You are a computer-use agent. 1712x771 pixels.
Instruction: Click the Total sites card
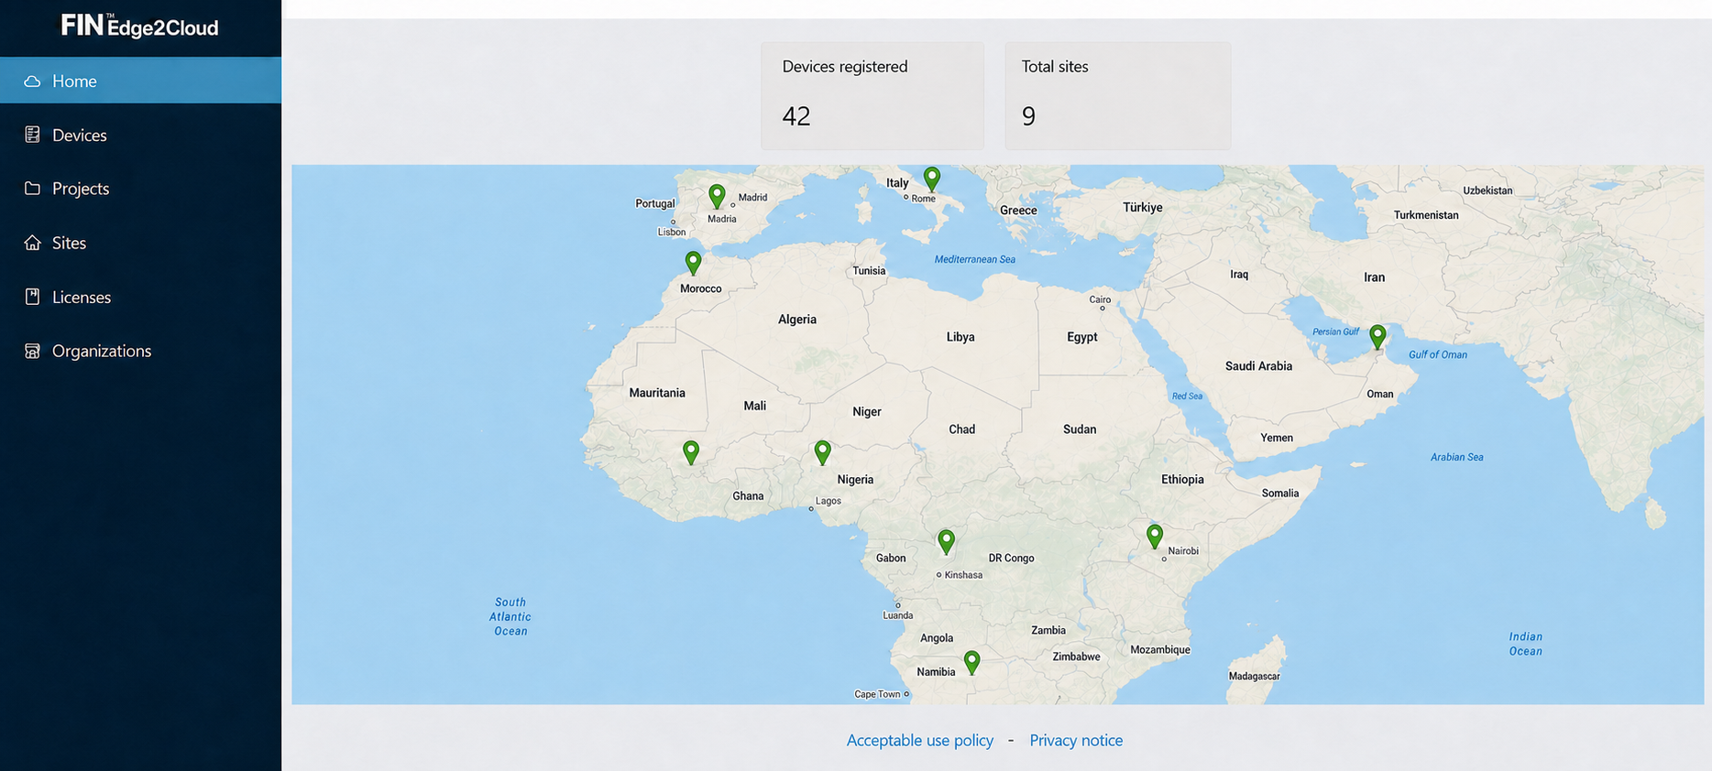click(1118, 95)
